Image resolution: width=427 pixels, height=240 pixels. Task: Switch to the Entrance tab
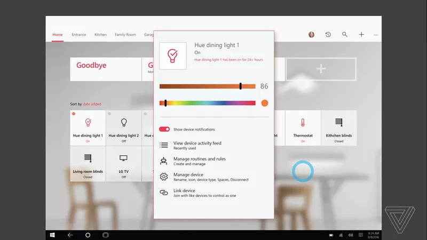coord(78,35)
